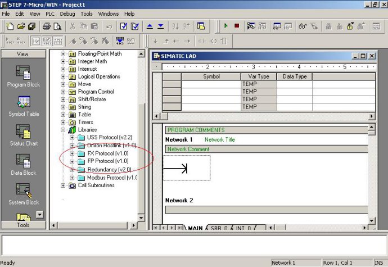Click the Line Down ladder tool icon
Screen dimensions: 388x267
click(x=155, y=41)
